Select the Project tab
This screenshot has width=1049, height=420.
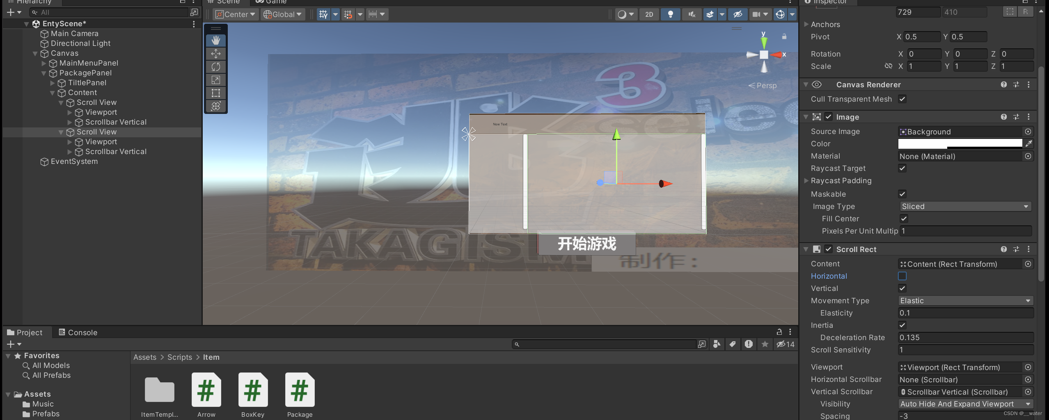tap(25, 332)
